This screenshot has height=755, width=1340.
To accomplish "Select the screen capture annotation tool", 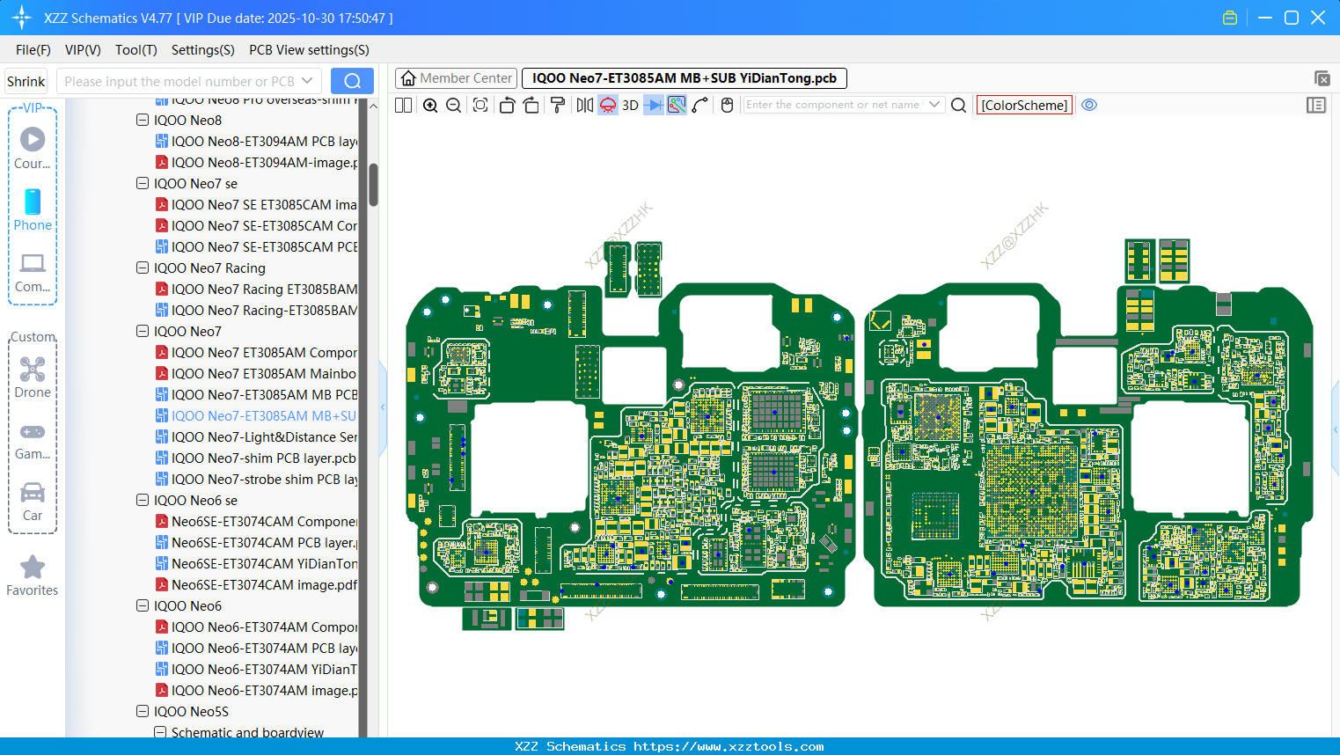I will (x=677, y=105).
